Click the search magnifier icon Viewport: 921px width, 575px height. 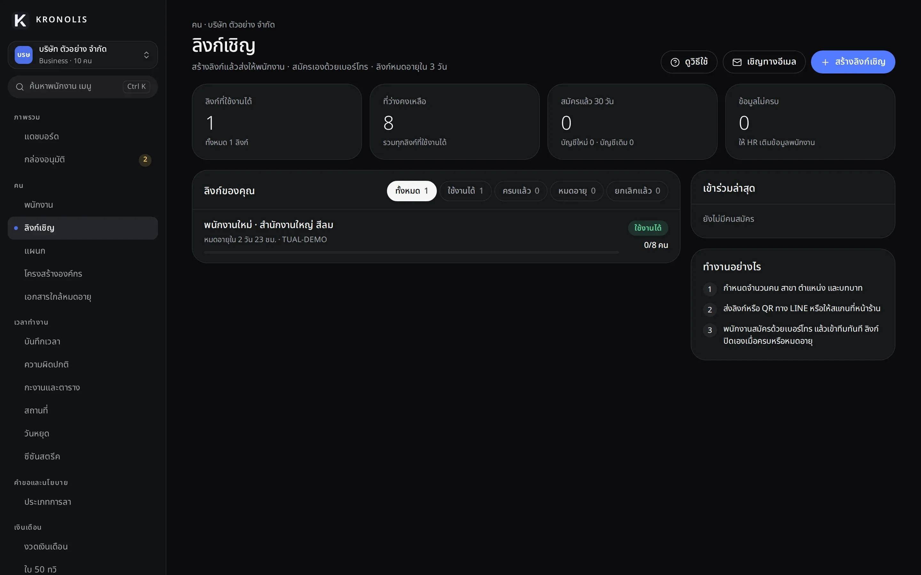point(20,87)
